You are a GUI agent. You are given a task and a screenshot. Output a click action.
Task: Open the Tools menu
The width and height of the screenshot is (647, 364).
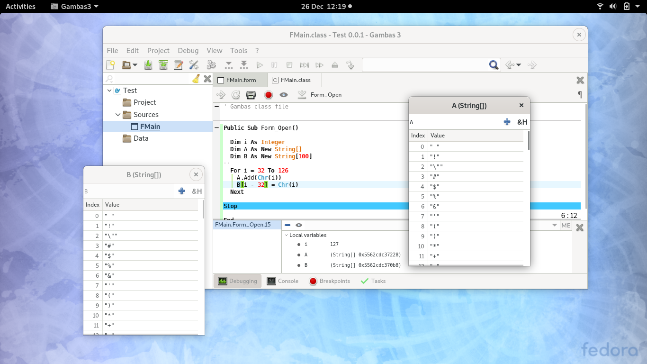(239, 51)
